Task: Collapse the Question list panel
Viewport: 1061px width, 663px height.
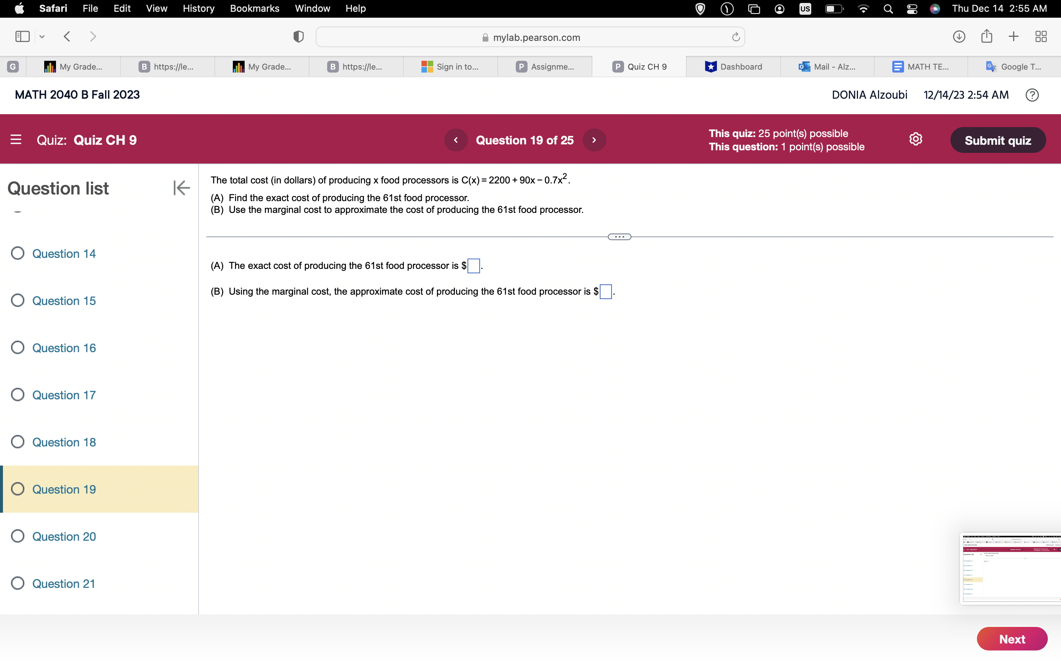Action: [181, 188]
